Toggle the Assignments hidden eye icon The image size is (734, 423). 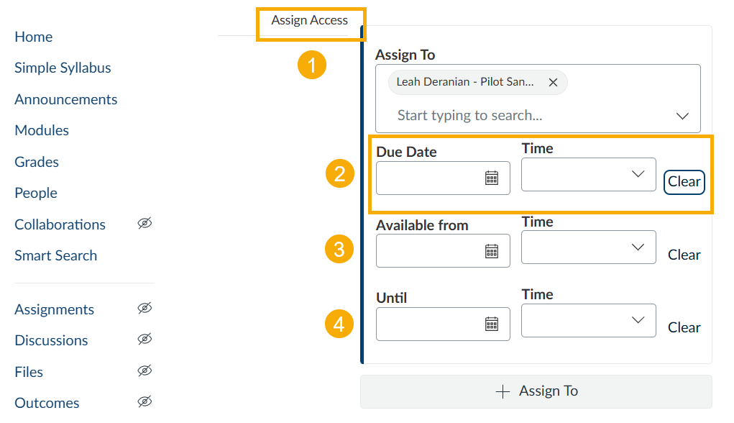(144, 308)
